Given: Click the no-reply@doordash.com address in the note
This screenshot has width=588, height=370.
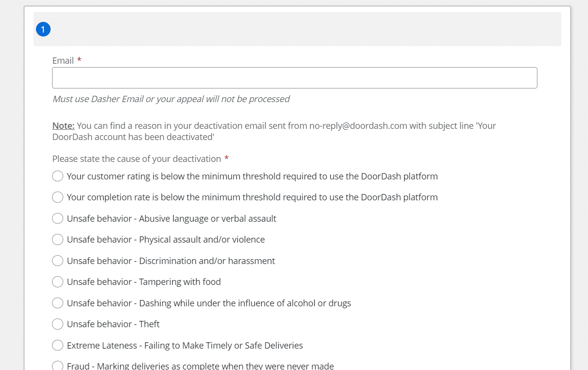Looking at the screenshot, I should pos(358,126).
